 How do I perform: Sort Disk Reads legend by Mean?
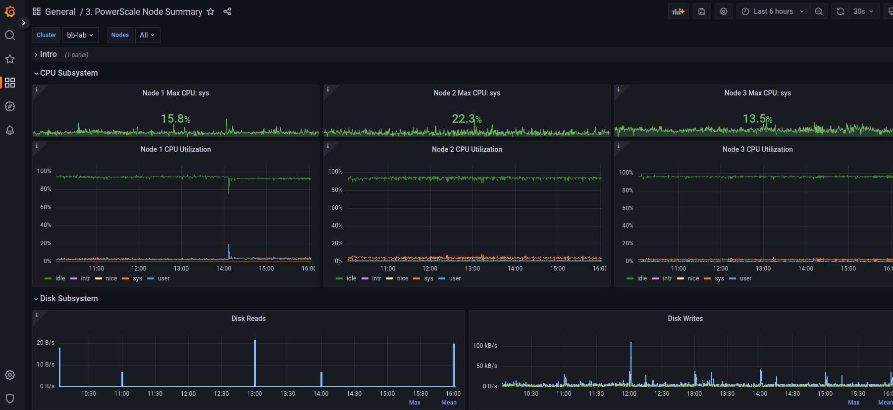(x=449, y=403)
